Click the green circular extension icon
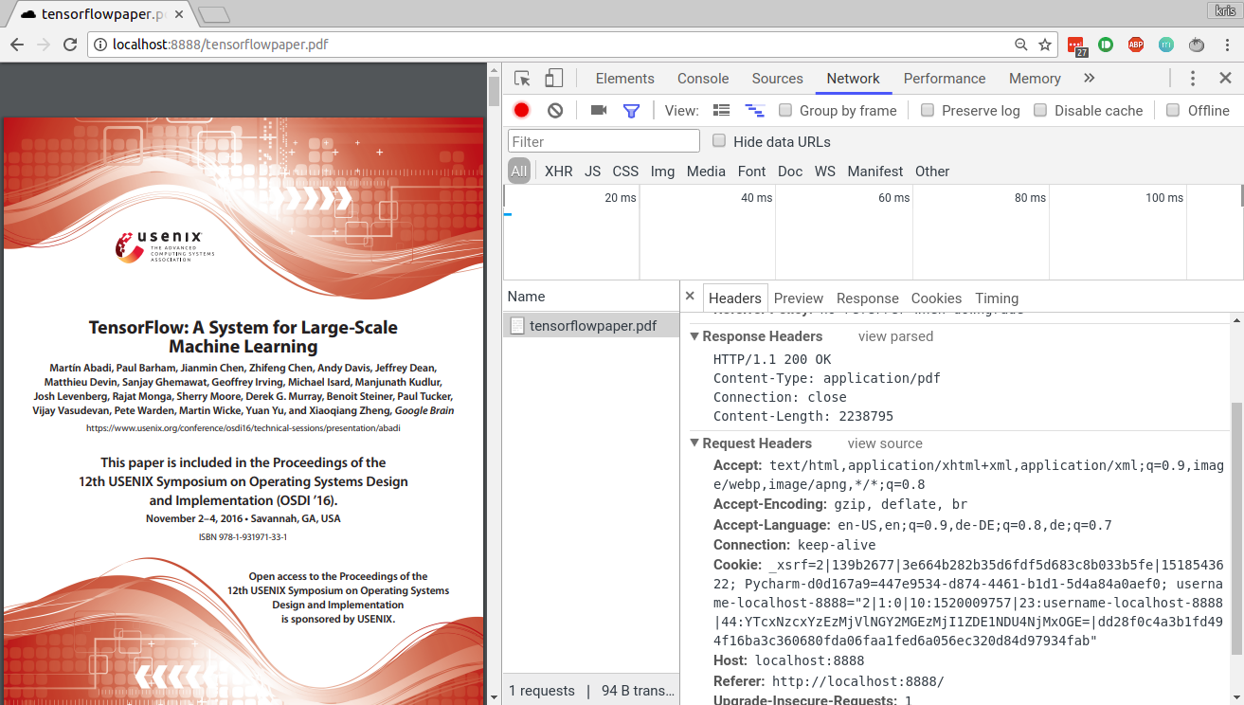Screen dimensions: 1244x705 [x=1106, y=45]
